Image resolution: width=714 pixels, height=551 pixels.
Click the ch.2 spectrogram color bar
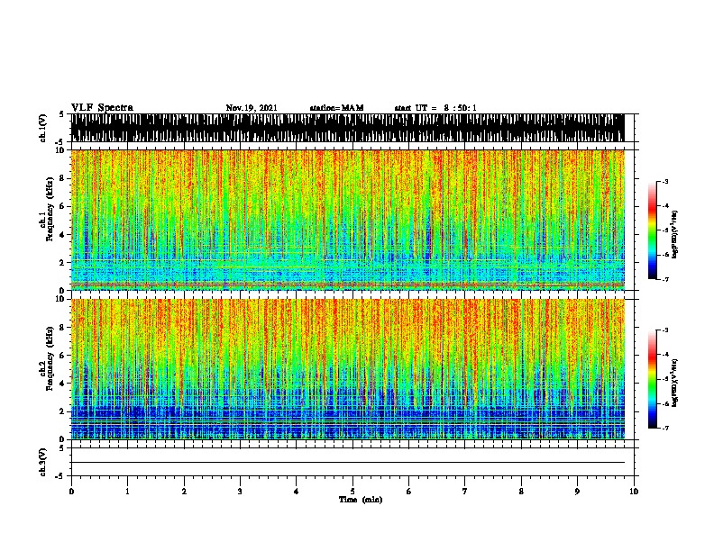tap(653, 379)
